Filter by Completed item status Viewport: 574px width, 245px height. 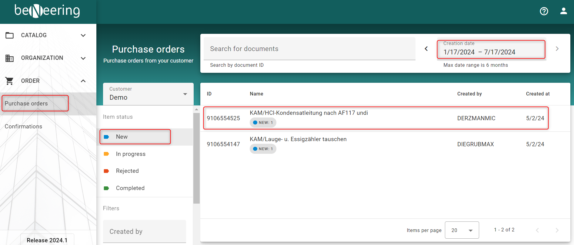[130, 188]
